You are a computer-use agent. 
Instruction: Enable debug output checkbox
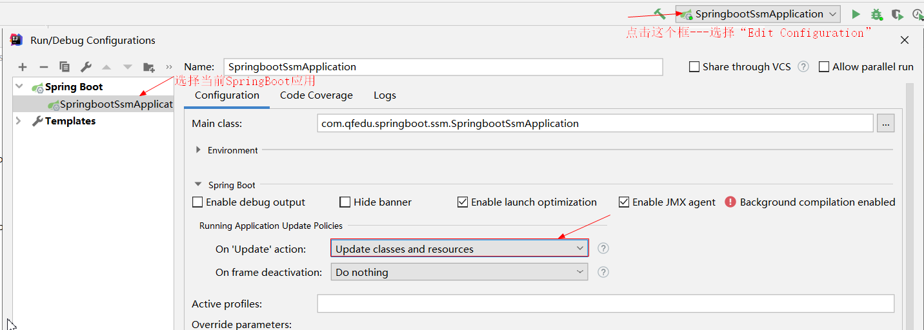[198, 202]
